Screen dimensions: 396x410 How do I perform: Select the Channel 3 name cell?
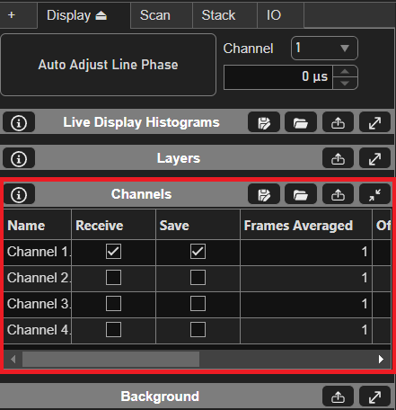pyautogui.click(x=38, y=304)
